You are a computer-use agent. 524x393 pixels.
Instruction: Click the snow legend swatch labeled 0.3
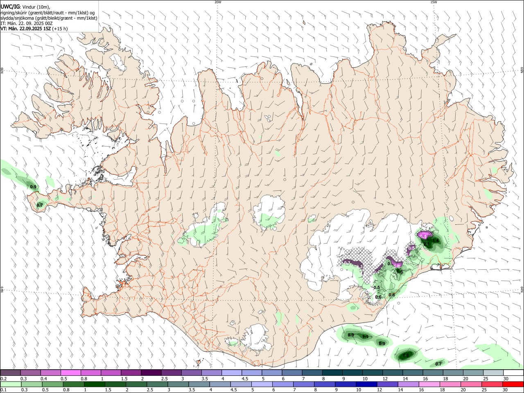coord(30,373)
